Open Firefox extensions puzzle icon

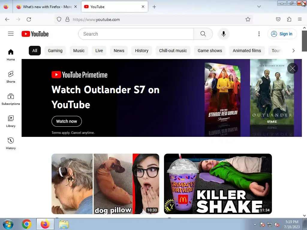289,19
